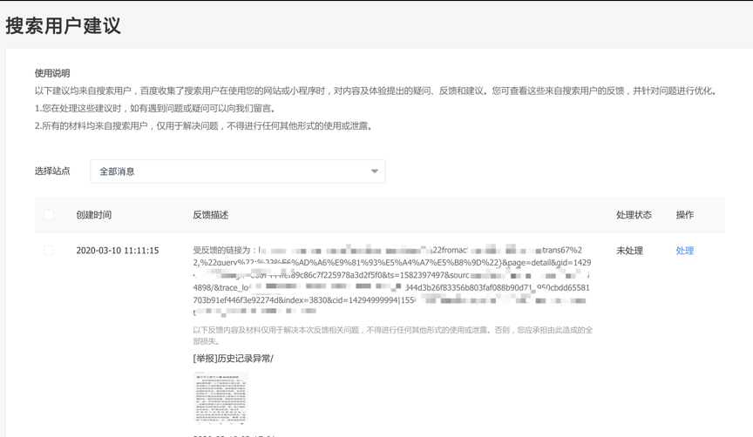
Task: Open the feedback screenshot thumbnail
Action: pyautogui.click(x=220, y=397)
